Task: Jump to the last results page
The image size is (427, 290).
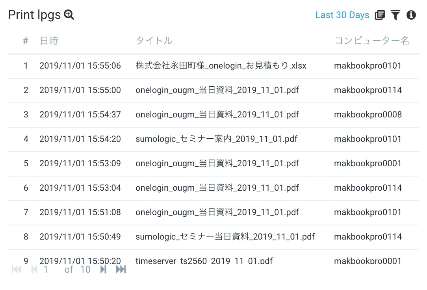Action: pos(121,269)
